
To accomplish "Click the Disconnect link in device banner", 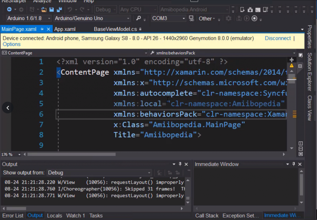I will [278, 38].
